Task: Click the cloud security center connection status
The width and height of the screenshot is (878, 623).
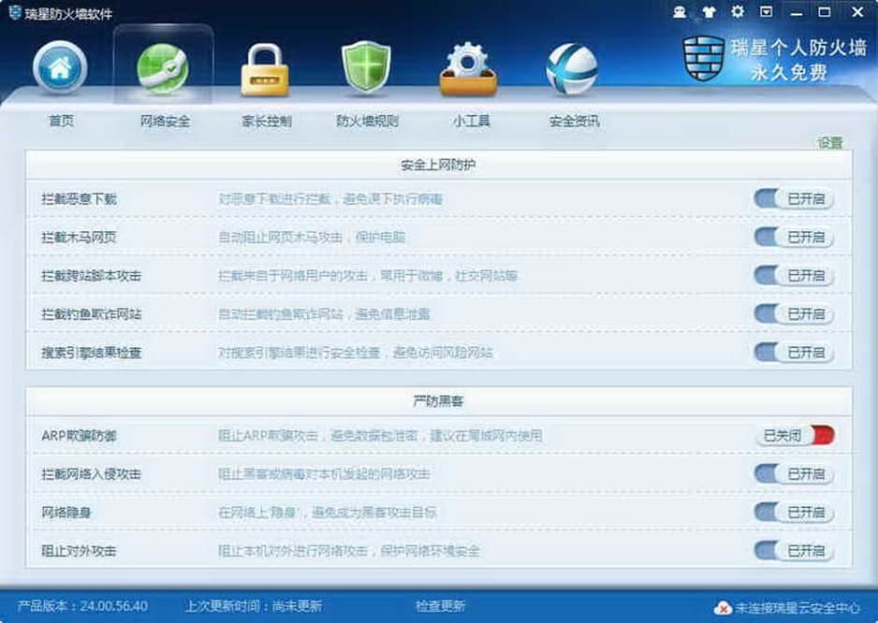Action: (787, 607)
